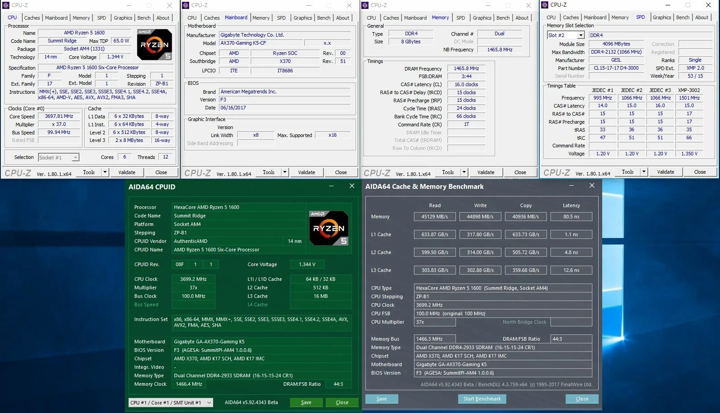Select the Memory tab in CPU-Z SPD window
This screenshot has height=413, width=720.
(x=620, y=17)
